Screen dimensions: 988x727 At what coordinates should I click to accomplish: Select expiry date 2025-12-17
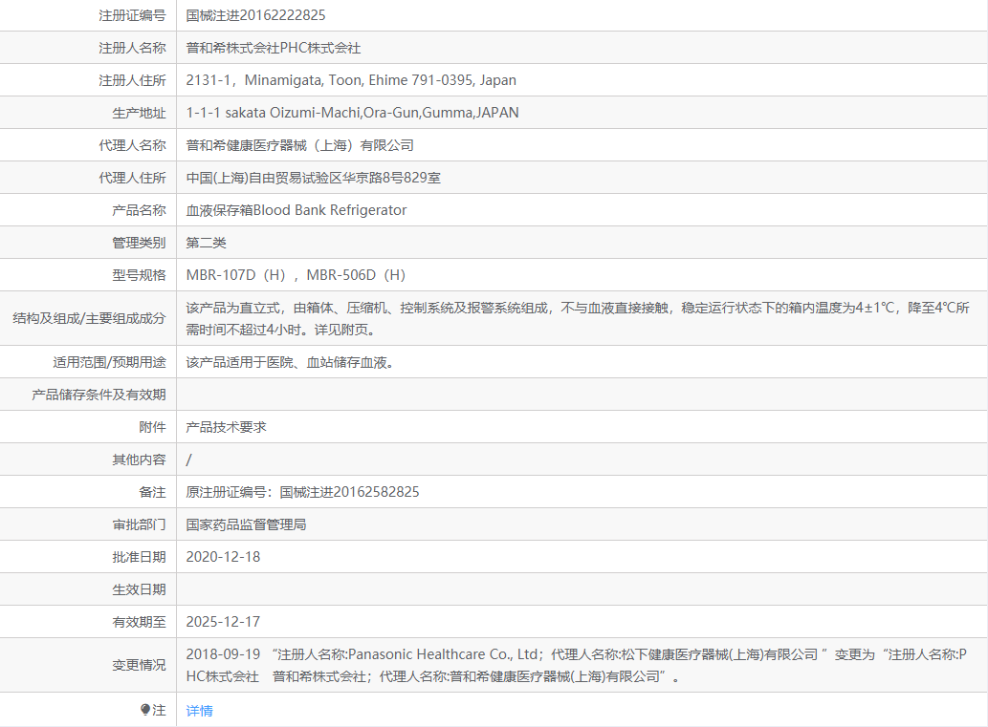(x=223, y=622)
